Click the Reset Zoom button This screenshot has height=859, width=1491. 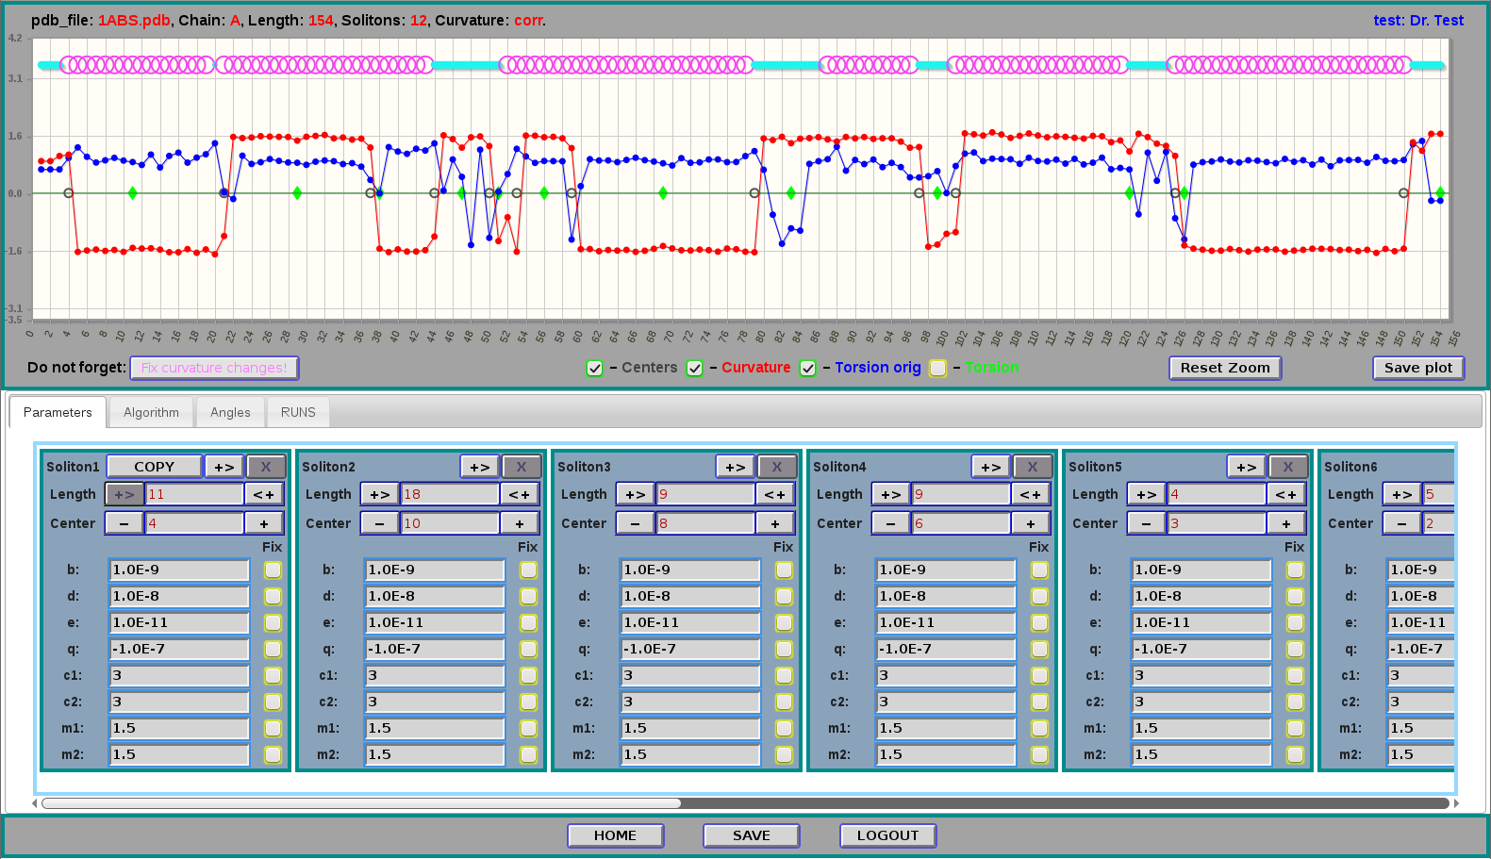click(x=1225, y=368)
